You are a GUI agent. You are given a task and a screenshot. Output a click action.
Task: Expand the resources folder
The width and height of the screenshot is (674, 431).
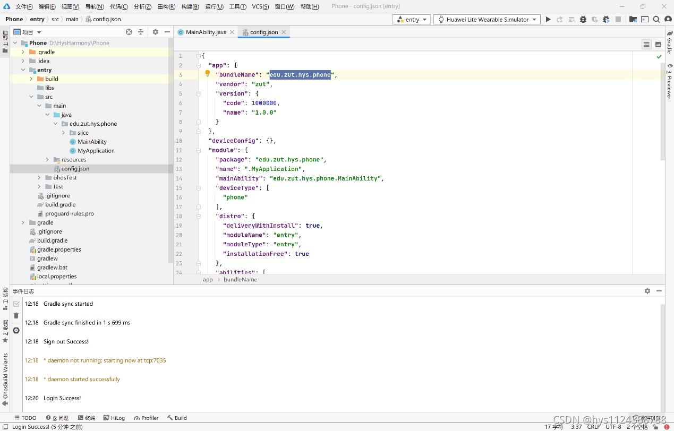click(47, 160)
